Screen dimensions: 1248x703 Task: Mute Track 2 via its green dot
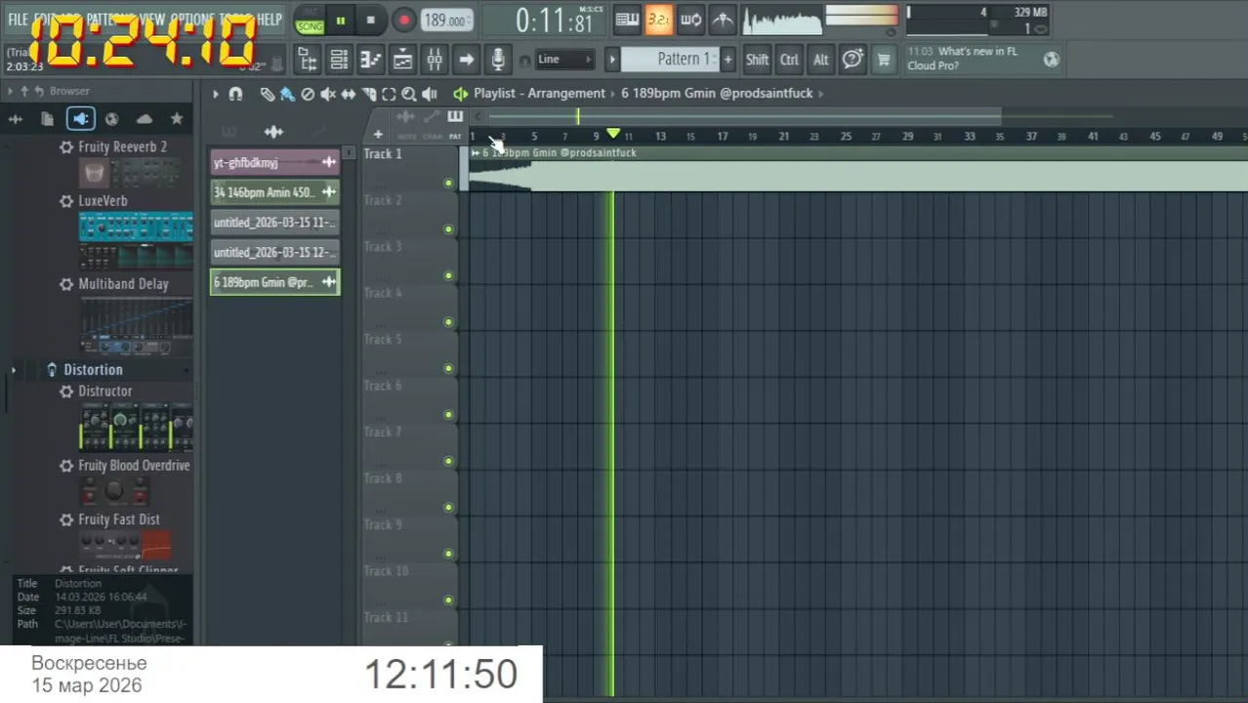click(448, 229)
